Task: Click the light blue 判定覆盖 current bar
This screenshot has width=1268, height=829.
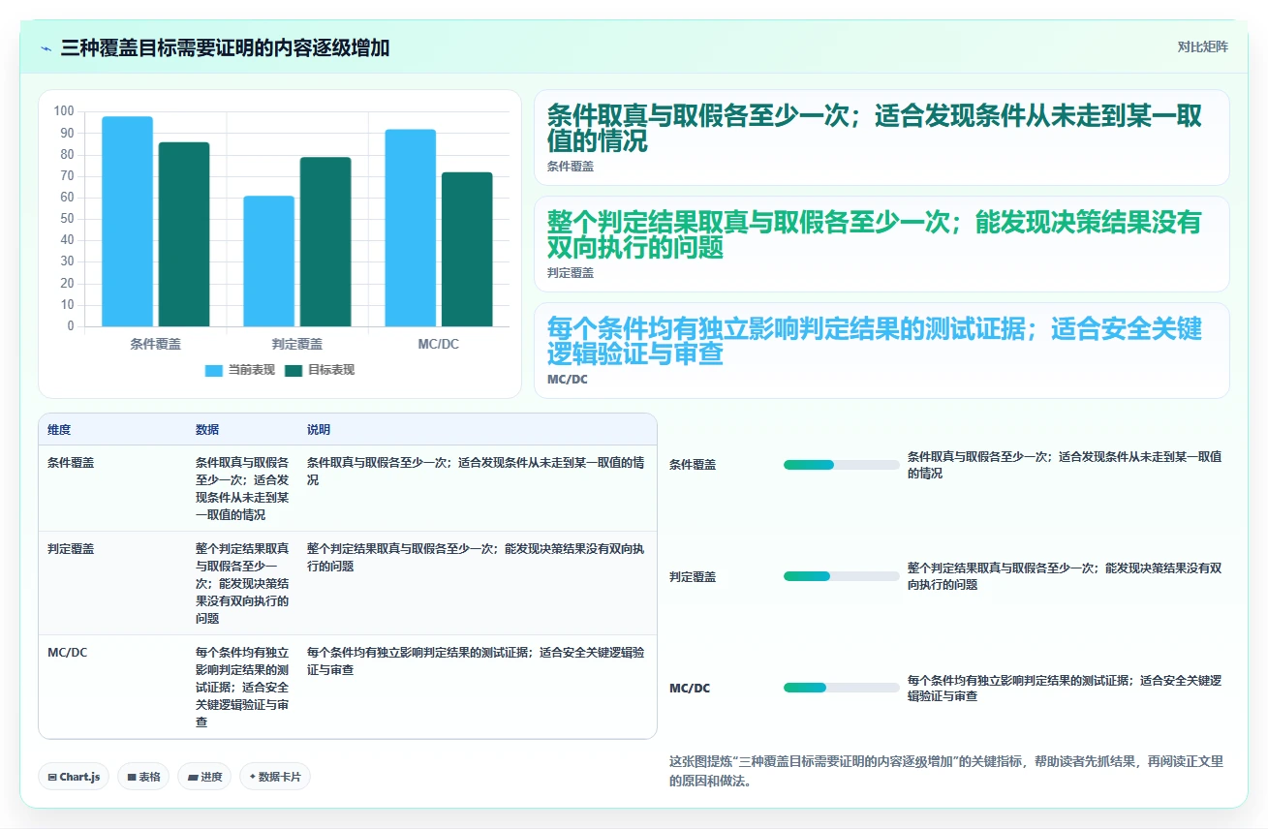Action: (x=269, y=261)
